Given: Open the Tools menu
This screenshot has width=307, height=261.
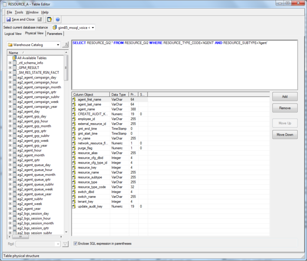Looking at the screenshot, I should (x=19, y=12).
